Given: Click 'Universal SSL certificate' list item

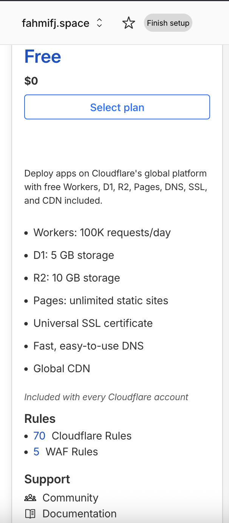Looking at the screenshot, I should [93, 323].
